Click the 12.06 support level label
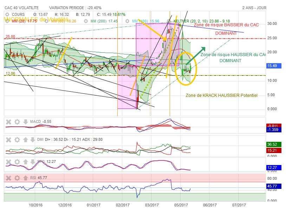286x211 pixels. tap(11, 73)
